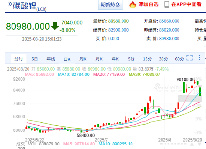The height and width of the screenshot is (149, 206).
Task: Open the three-dots chart options menu
Action: (199, 57)
